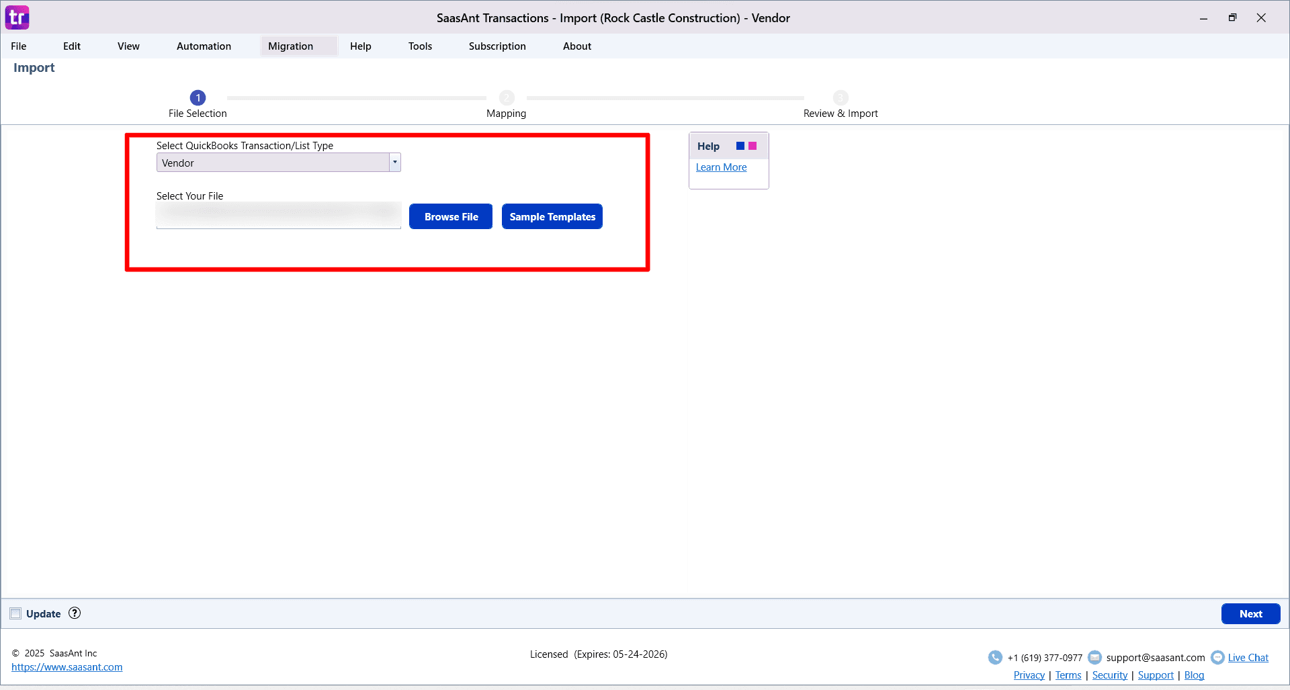Viewport: 1290px width, 690px height.
Task: Open the Automation menu
Action: pyautogui.click(x=204, y=46)
